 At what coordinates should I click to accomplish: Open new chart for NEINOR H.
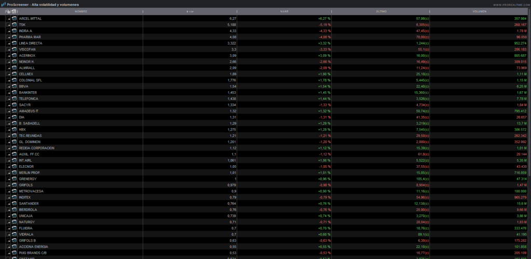(x=14, y=62)
